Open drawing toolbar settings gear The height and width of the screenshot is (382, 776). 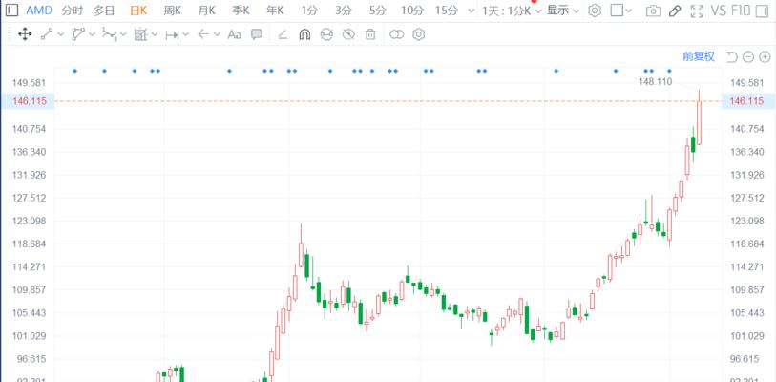pos(419,34)
